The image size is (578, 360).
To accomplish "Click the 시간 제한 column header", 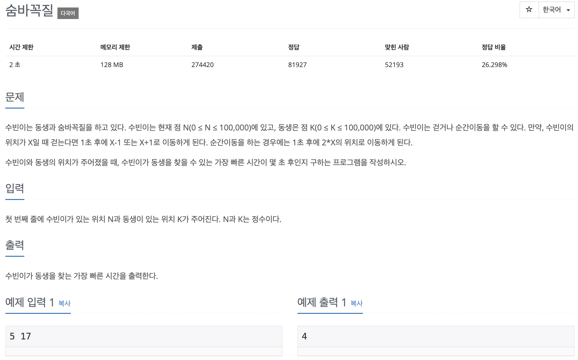I will (x=21, y=47).
